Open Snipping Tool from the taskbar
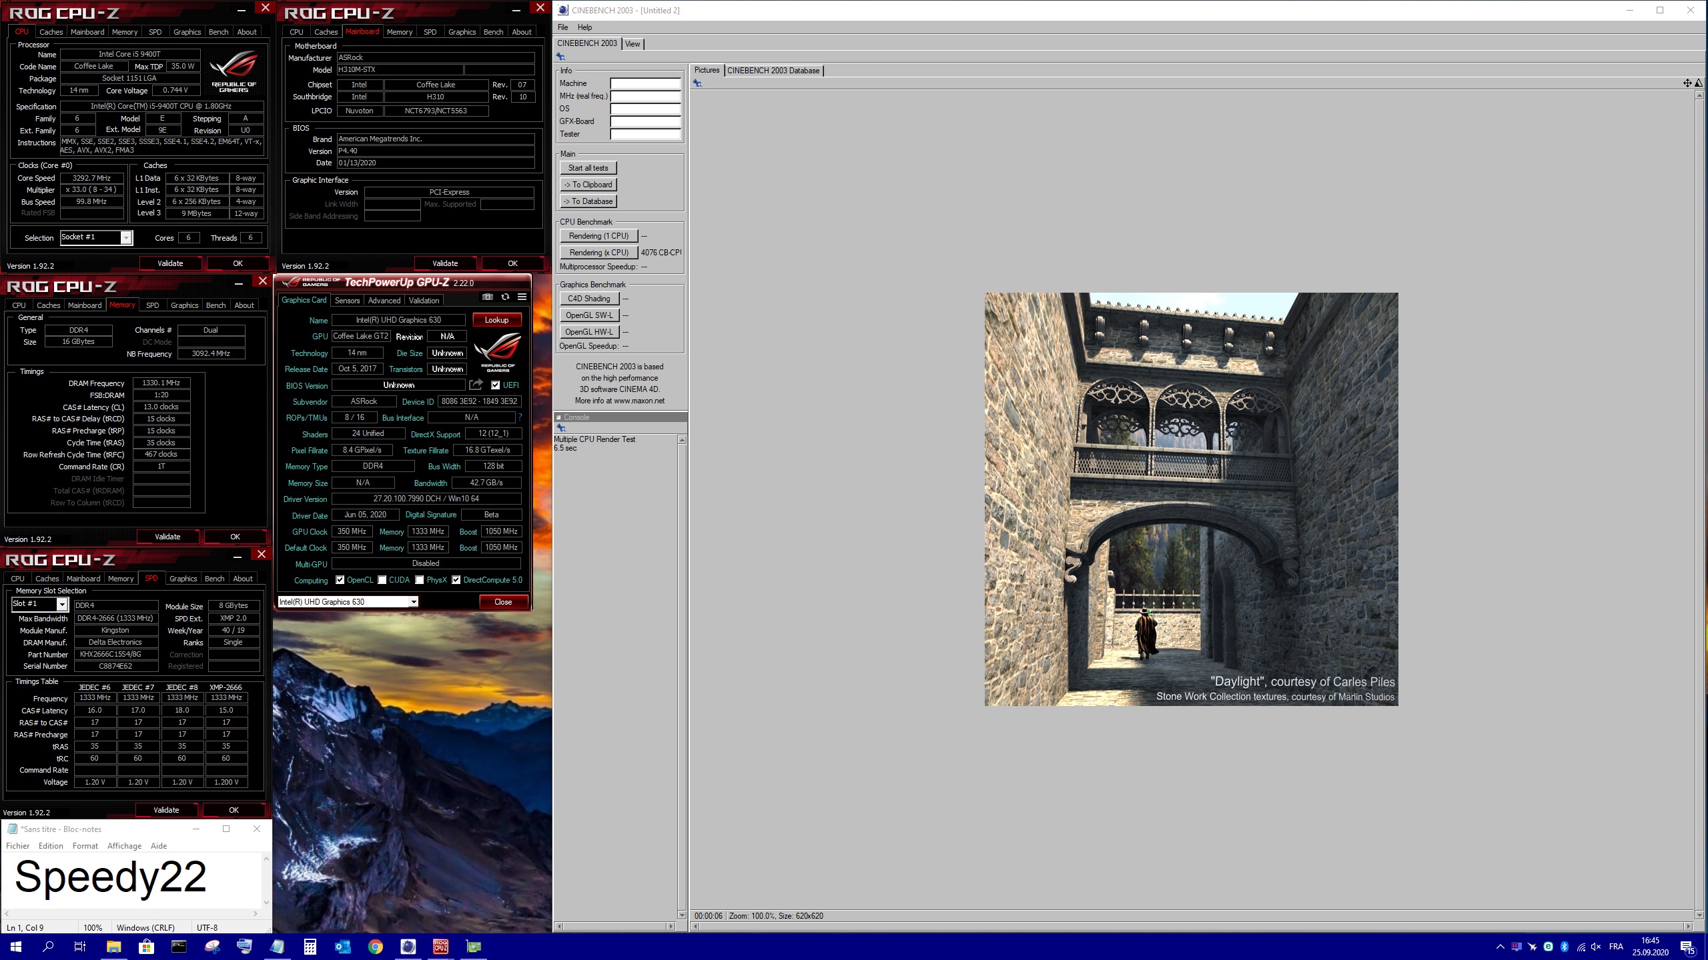The width and height of the screenshot is (1708, 960). 211,947
